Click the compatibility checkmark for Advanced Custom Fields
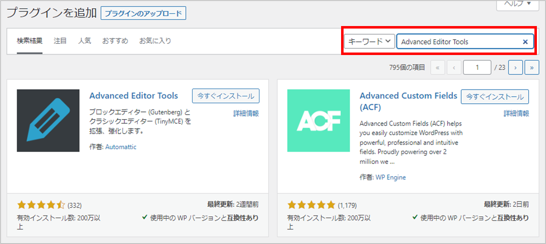 [x=416, y=218]
